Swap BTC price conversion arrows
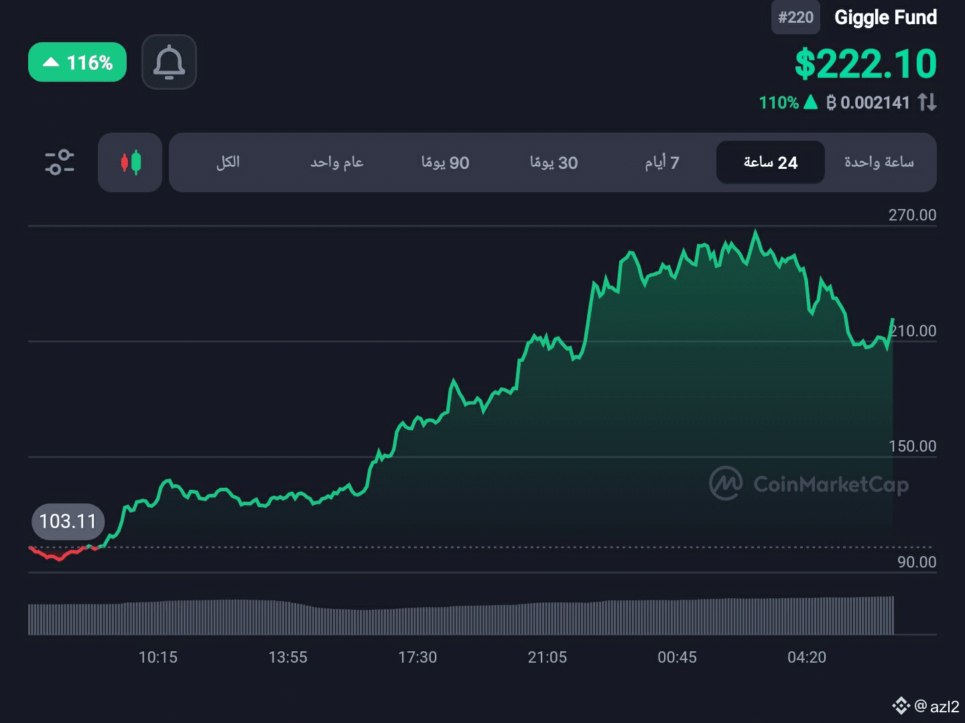Viewport: 965px width, 723px height. tap(927, 103)
